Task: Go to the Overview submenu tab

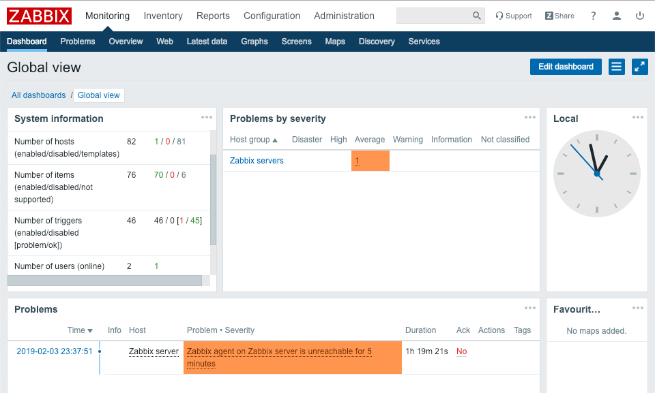Action: tap(126, 42)
